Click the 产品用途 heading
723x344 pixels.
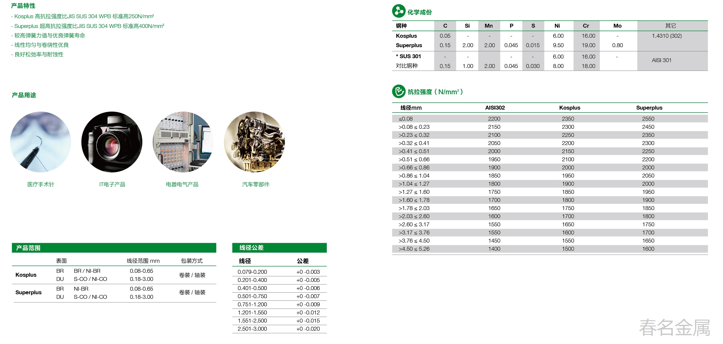coord(24,95)
